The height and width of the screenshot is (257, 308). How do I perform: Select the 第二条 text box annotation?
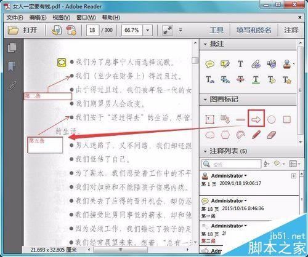click(x=48, y=96)
